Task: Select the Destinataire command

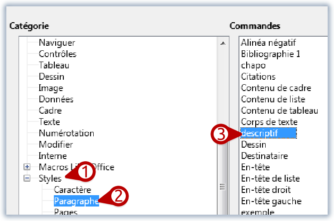Action: (x=264, y=156)
